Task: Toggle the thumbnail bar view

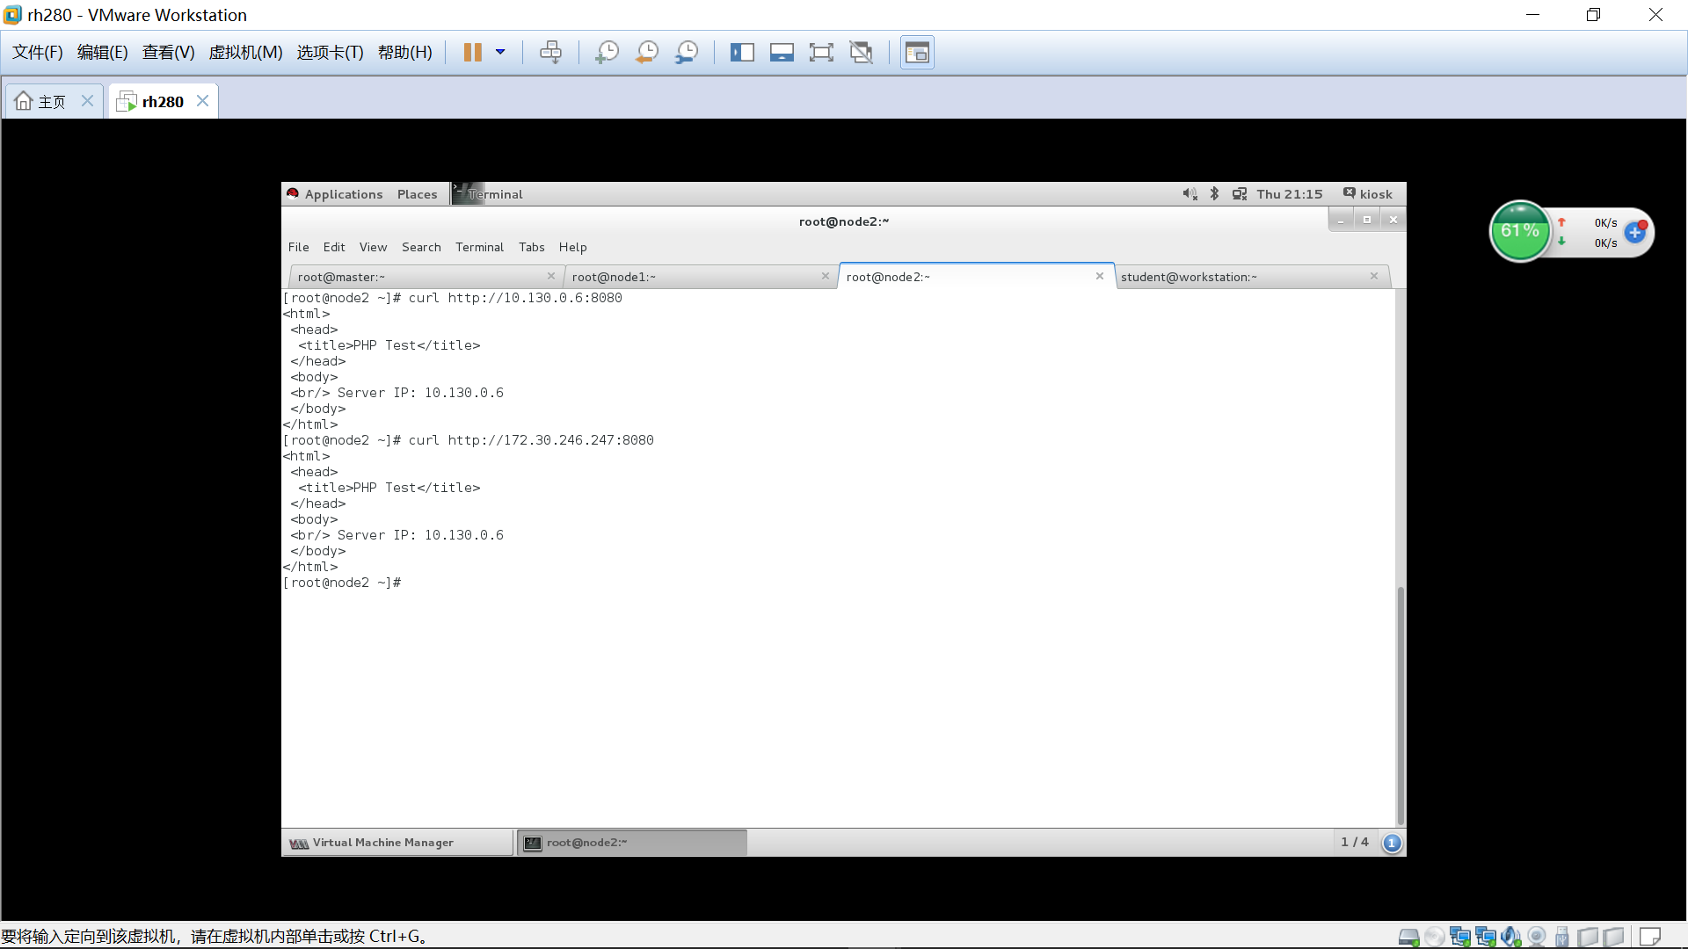Action: click(782, 53)
